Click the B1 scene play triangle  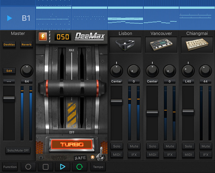(x=9, y=18)
